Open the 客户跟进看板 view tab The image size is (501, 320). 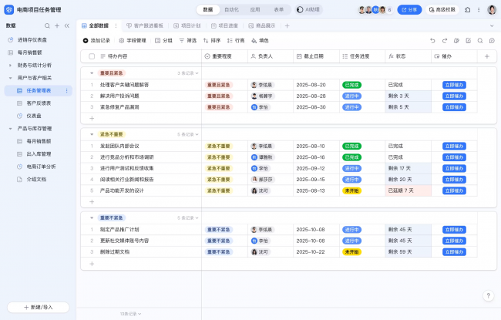138,25
